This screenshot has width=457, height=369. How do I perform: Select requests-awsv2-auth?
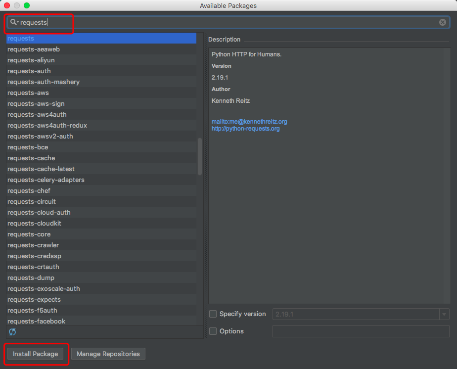click(101, 136)
